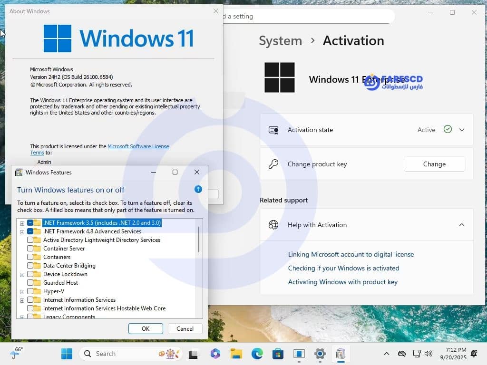Go to System in the breadcrumb
Image resolution: width=487 pixels, height=365 pixels.
click(280, 41)
